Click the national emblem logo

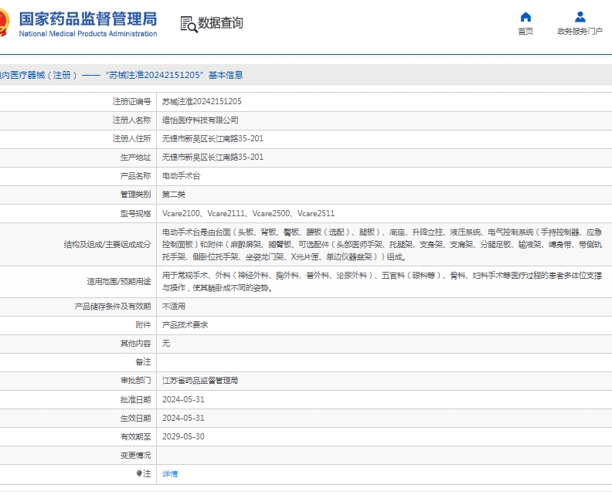(4, 22)
